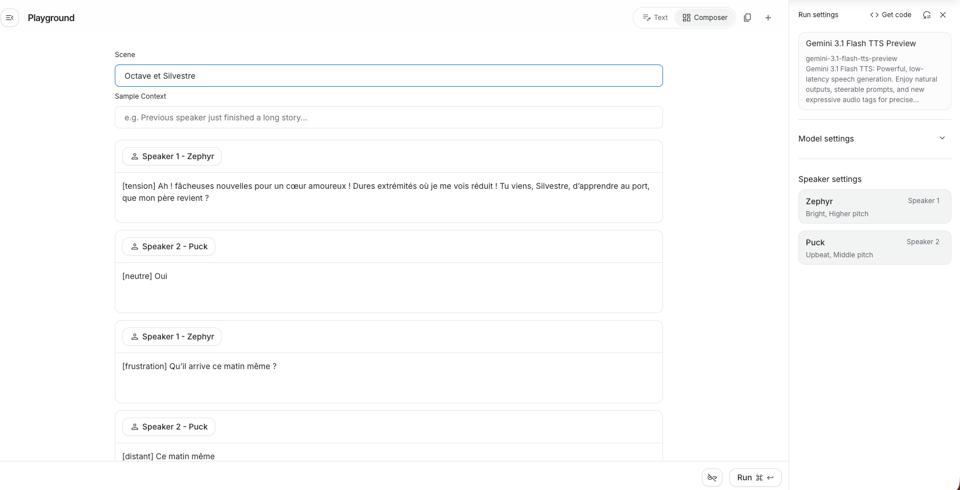Screen dimensions: 960x490
Task: Click the plus icon for new prompt
Action: [x=768, y=18]
